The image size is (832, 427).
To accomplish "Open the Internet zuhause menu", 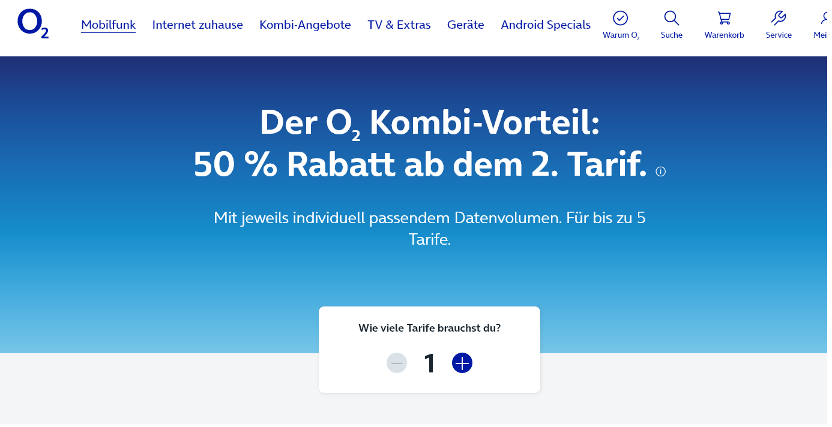I will point(197,25).
